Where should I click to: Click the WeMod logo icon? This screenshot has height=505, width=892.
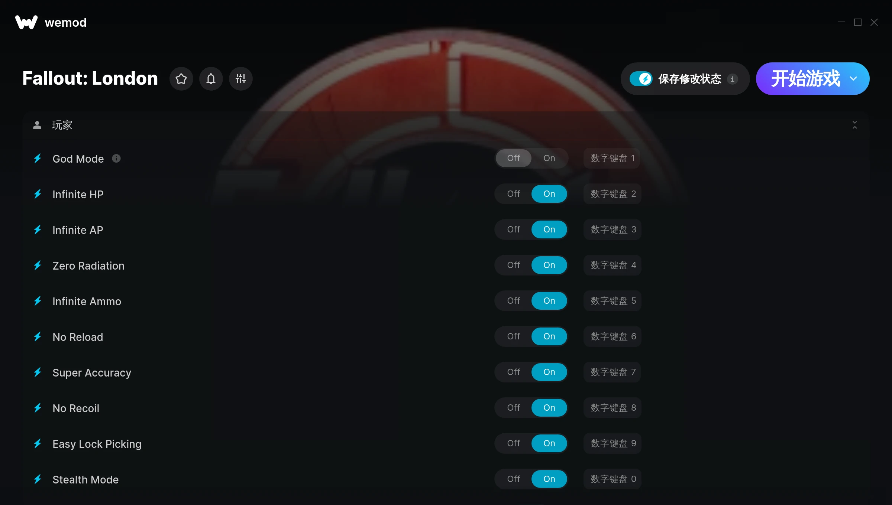[x=26, y=22]
